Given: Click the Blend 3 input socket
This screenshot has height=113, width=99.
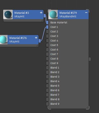Looking at the screenshot, I should click(x=47, y=77).
